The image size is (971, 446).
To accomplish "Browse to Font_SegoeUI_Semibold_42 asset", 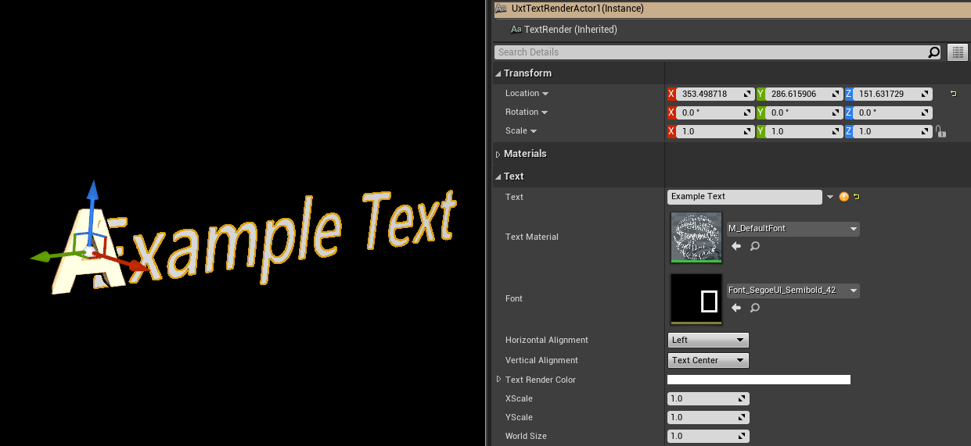I will click(x=754, y=308).
